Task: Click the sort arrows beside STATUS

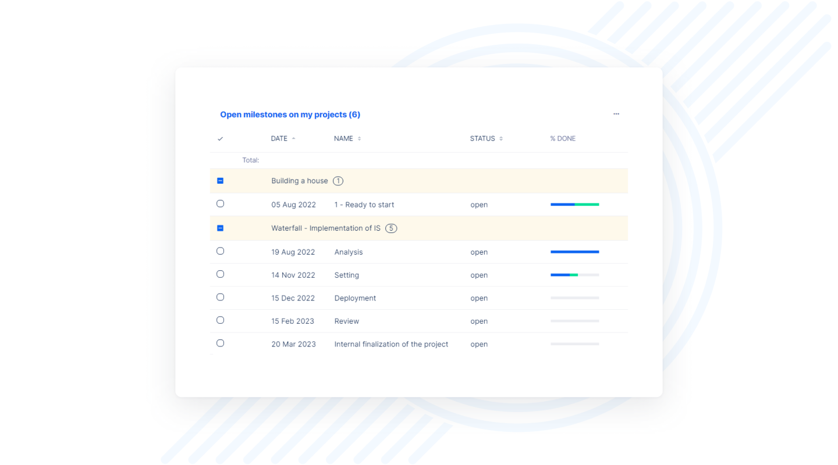Action: [x=501, y=139]
